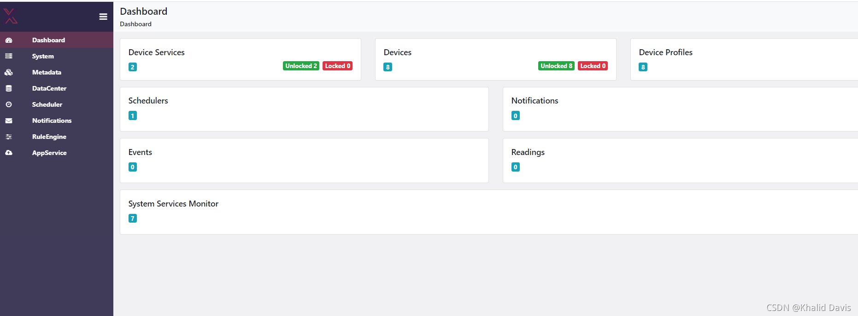Click the Device Profiles count badge

tap(643, 67)
